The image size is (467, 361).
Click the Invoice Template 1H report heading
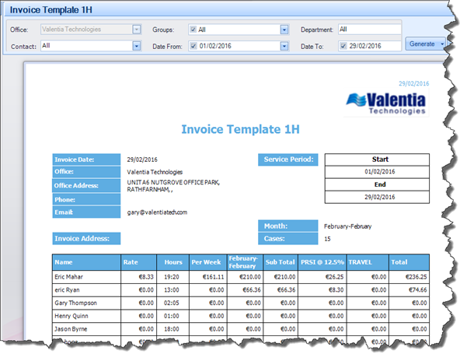[240, 129]
